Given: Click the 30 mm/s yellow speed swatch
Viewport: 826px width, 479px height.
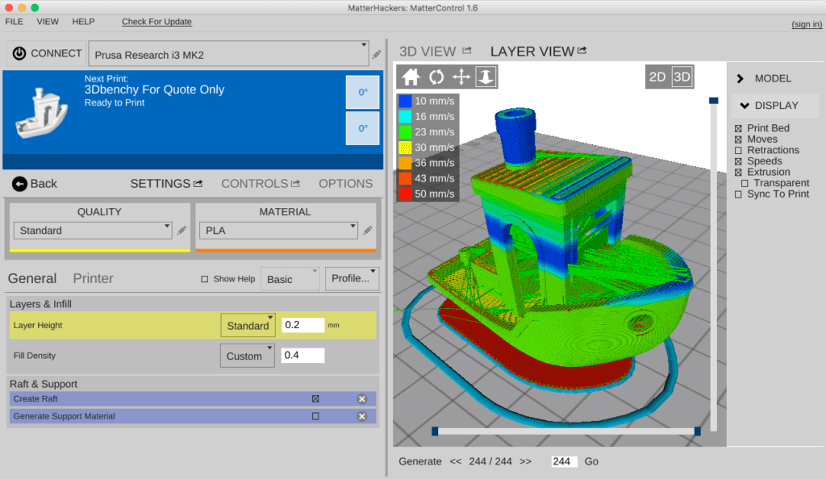Looking at the screenshot, I should [405, 148].
